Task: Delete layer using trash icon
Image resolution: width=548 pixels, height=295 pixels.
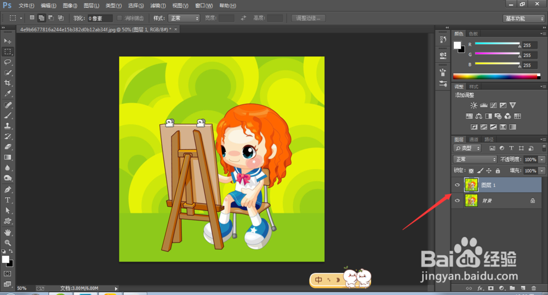Action: coord(534,288)
